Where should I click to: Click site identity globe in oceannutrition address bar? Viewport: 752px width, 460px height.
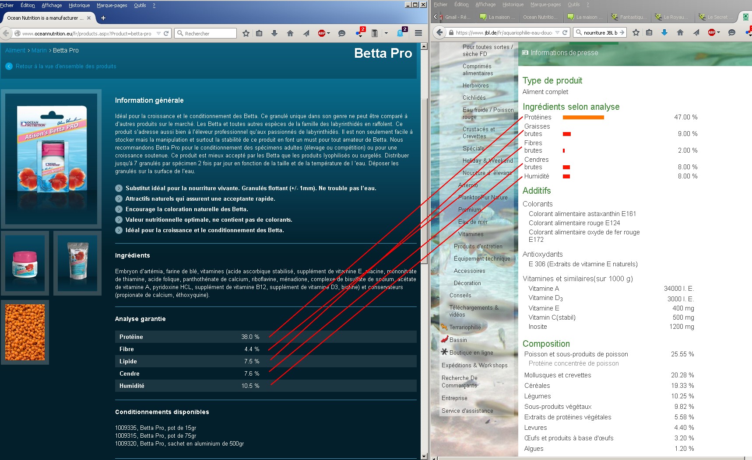coord(17,33)
